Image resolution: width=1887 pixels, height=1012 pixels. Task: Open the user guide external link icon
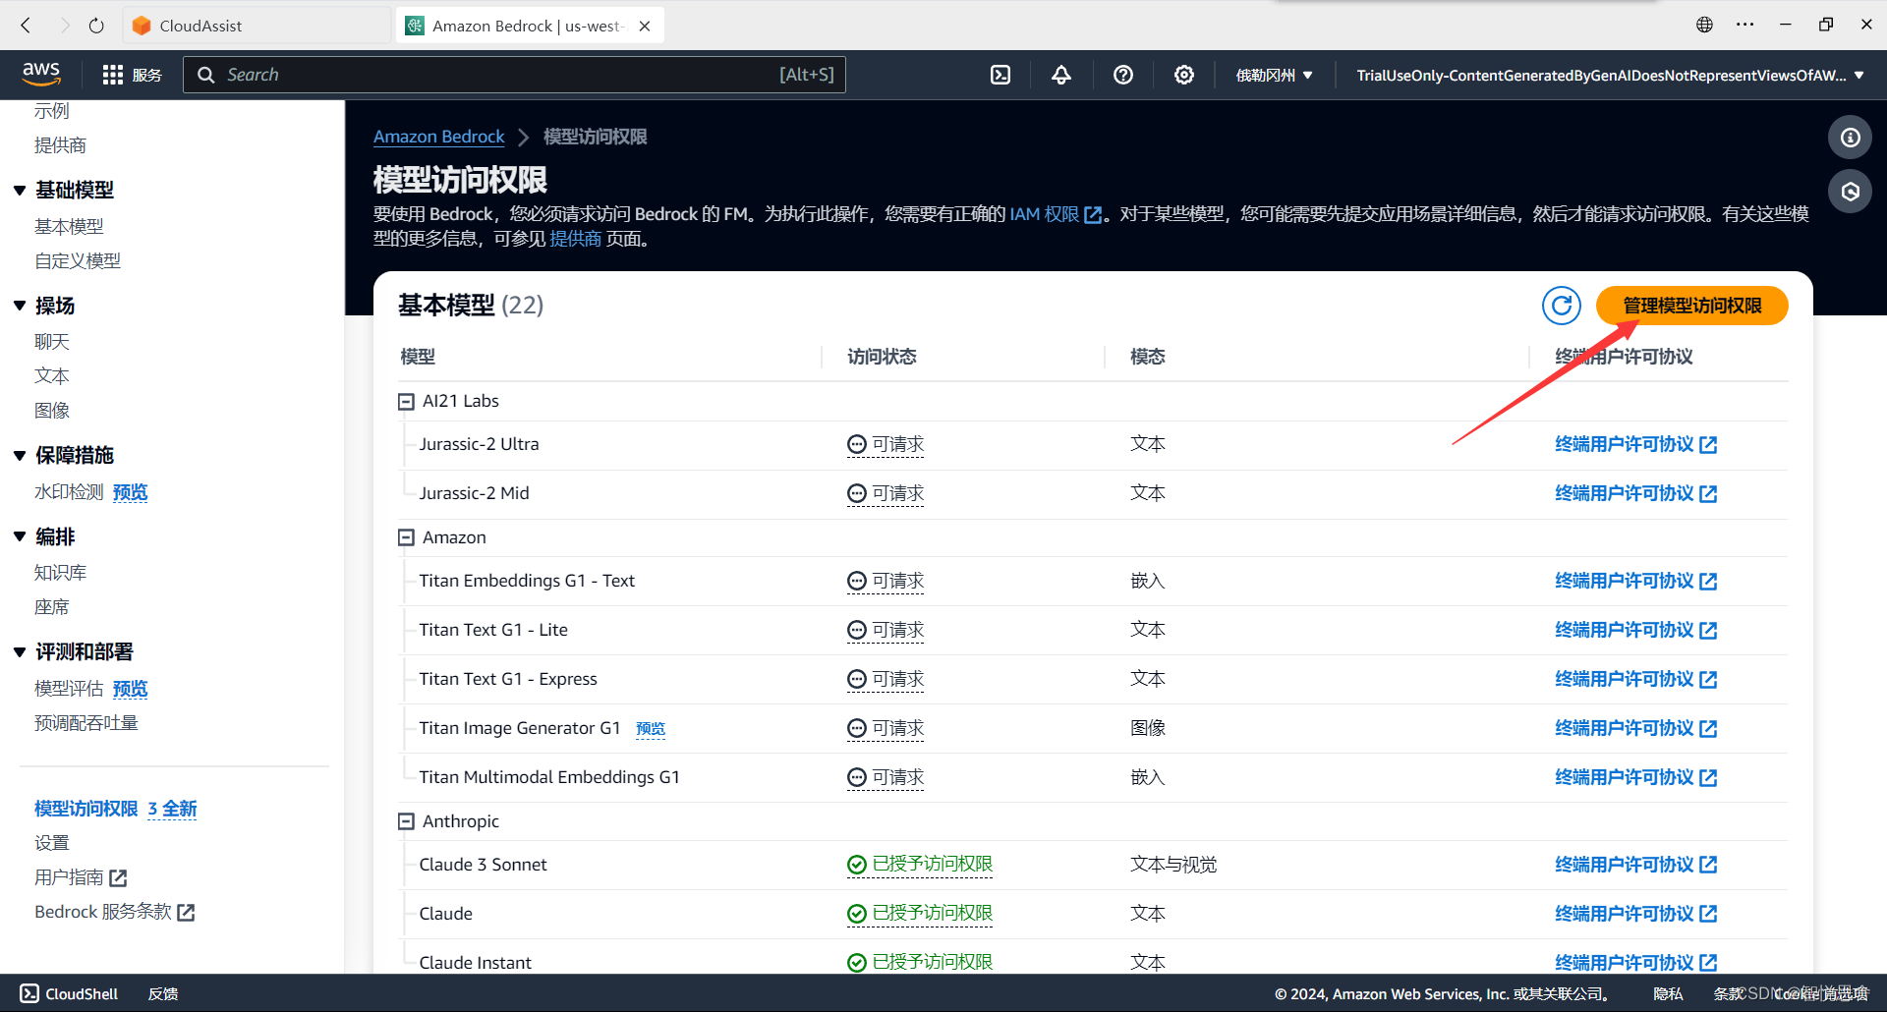(x=118, y=877)
